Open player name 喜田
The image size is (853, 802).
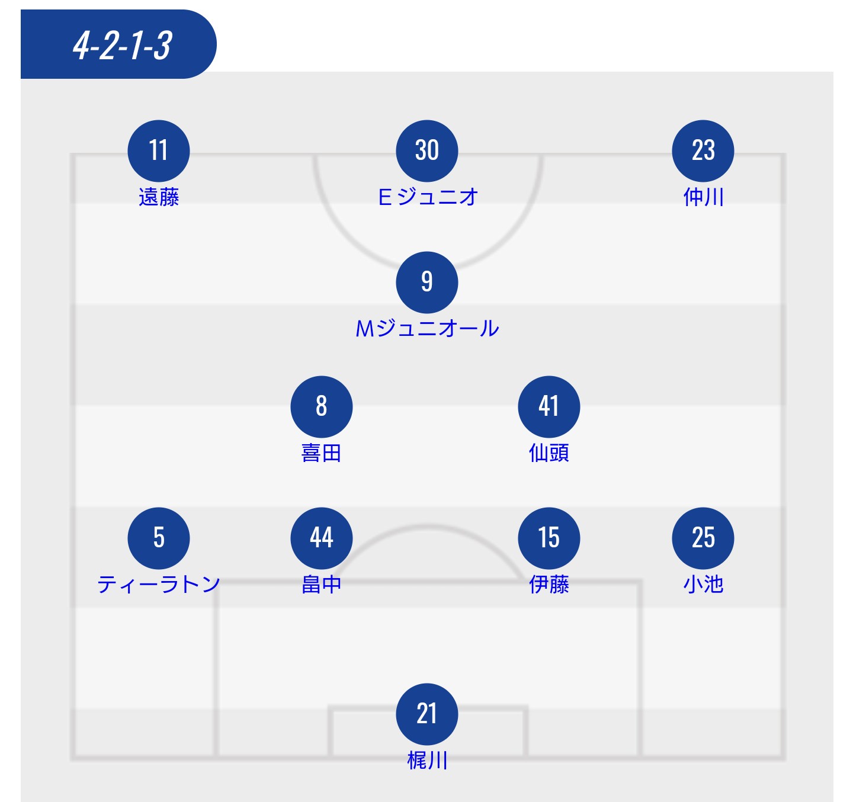coord(321,453)
